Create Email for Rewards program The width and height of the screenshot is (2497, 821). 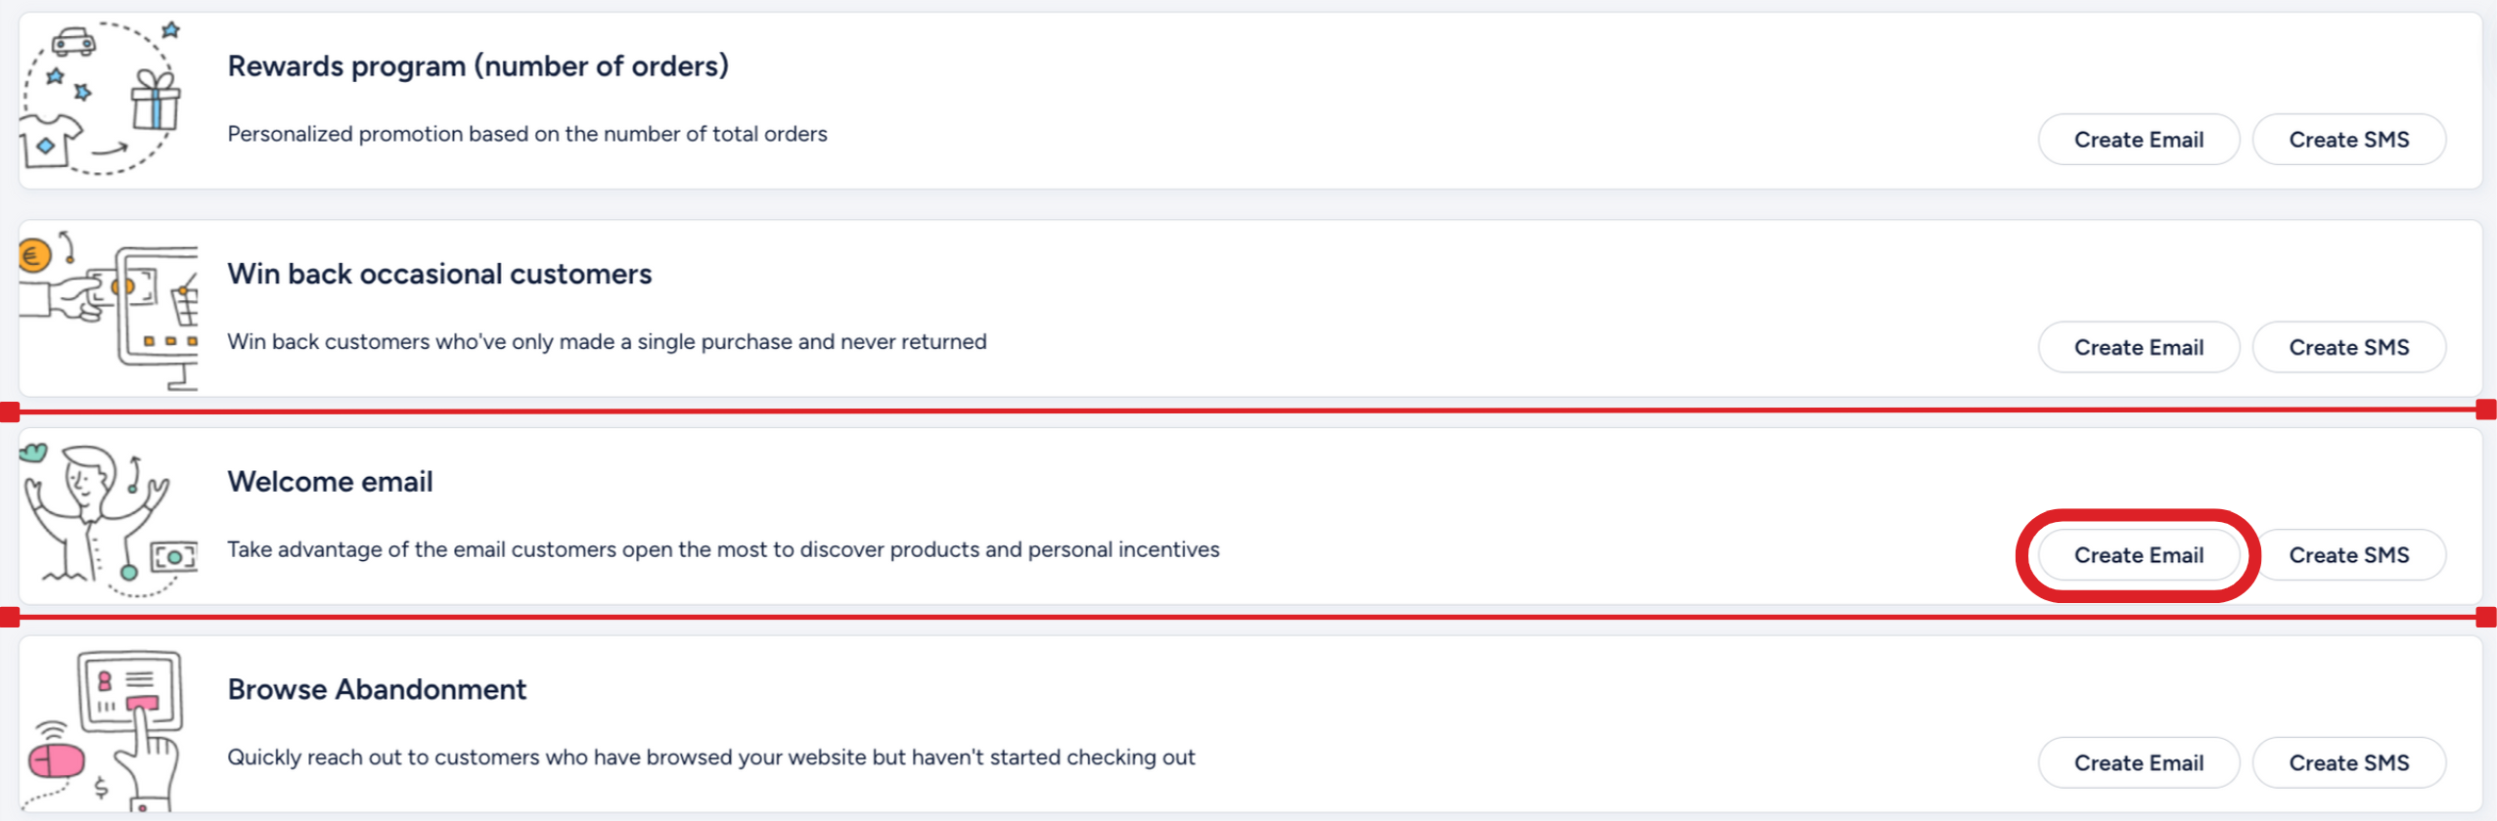[x=2138, y=140]
